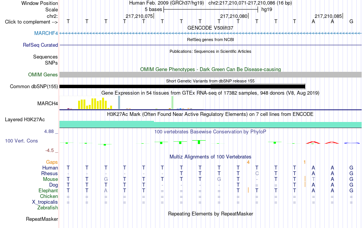Select the Dog alignment row label
Screen dimensions: 362x228
[x=53, y=185]
